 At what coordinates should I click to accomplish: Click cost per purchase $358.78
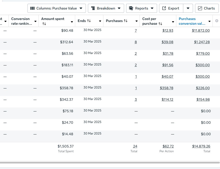click(x=167, y=88)
